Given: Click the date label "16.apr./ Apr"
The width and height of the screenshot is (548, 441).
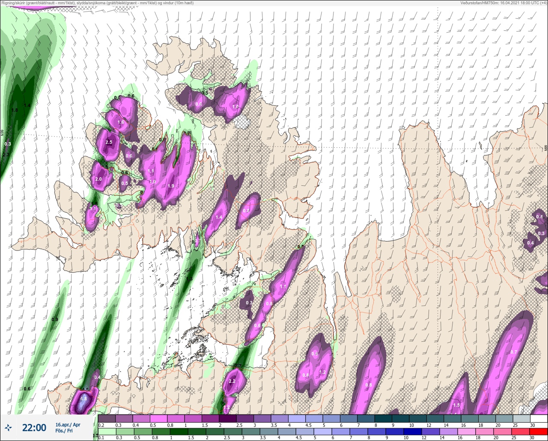Looking at the screenshot, I should [x=68, y=425].
